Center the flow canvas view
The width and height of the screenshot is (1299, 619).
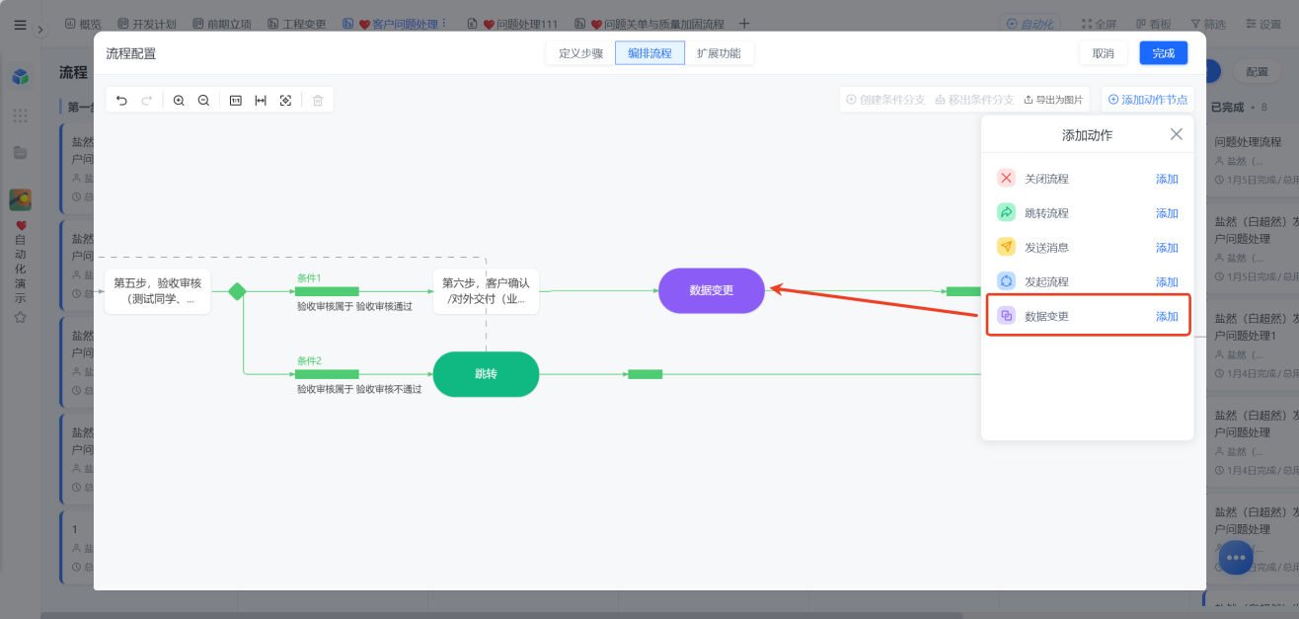pos(285,100)
